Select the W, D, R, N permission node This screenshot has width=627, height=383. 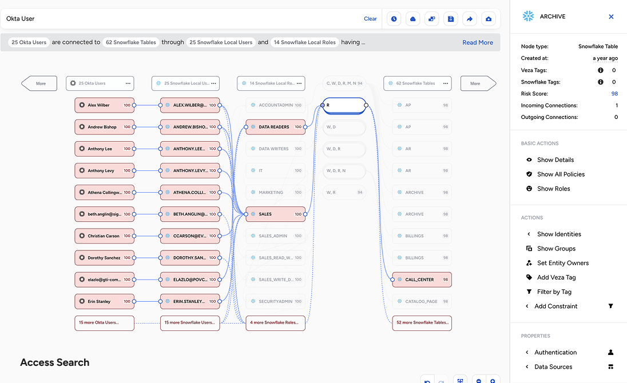pos(344,170)
